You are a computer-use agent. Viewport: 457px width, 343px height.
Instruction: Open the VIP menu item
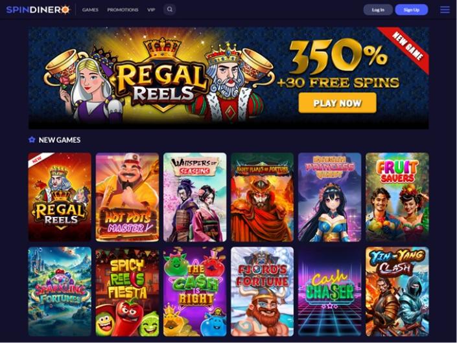151,10
